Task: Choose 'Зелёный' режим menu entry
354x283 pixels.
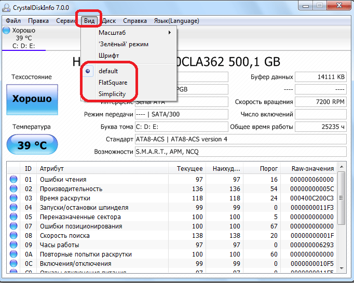Action: tap(129, 44)
